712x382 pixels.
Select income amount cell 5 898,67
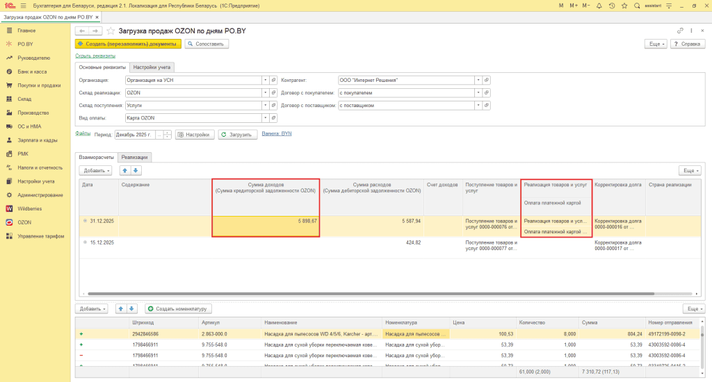coord(266,226)
